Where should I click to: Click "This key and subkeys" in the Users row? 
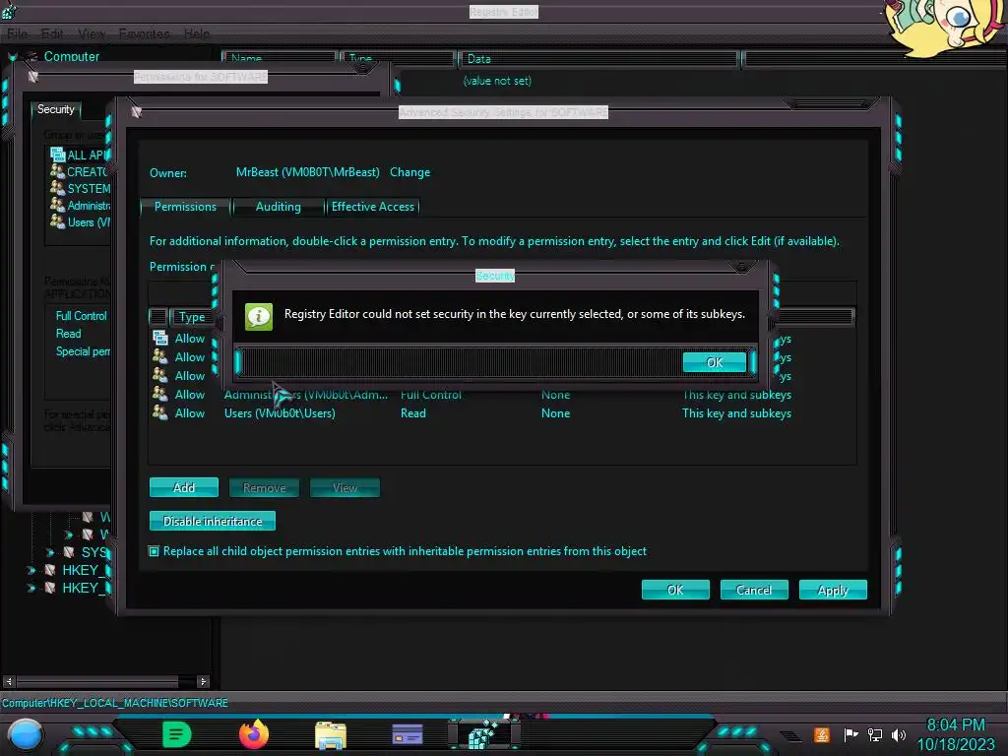[736, 412]
